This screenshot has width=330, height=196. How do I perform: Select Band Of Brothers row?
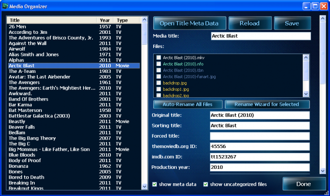[74, 99]
